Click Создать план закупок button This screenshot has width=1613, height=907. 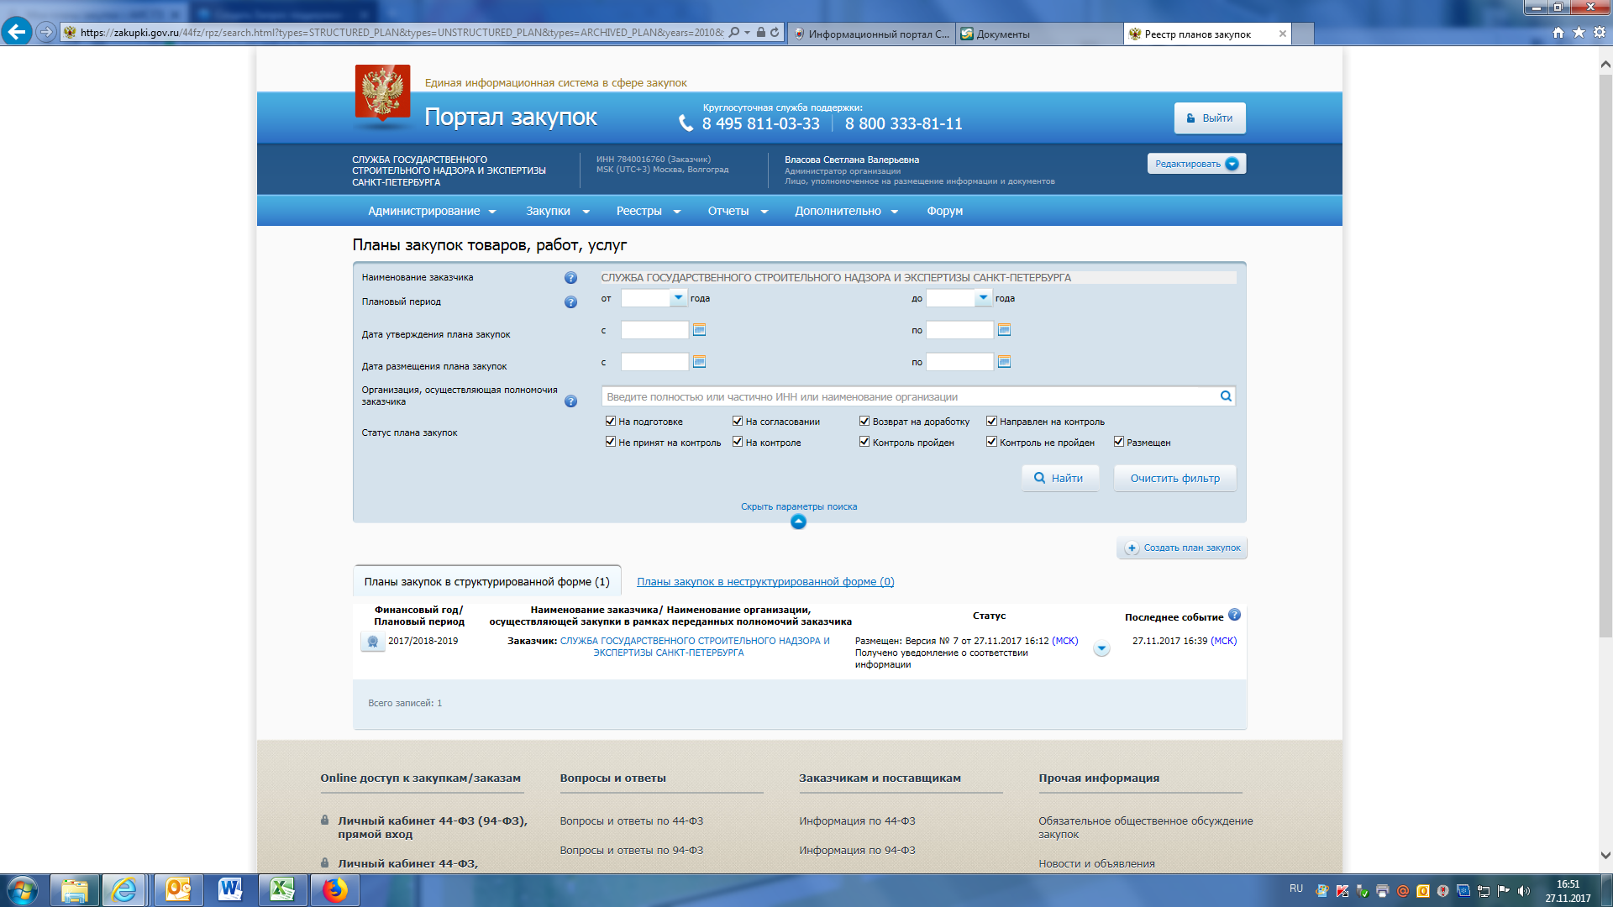coord(1182,548)
